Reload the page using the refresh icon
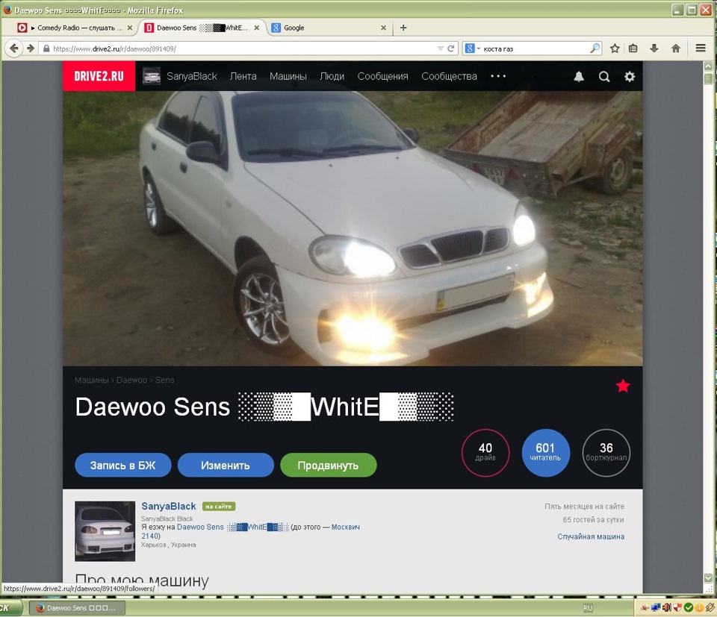 tap(451, 48)
